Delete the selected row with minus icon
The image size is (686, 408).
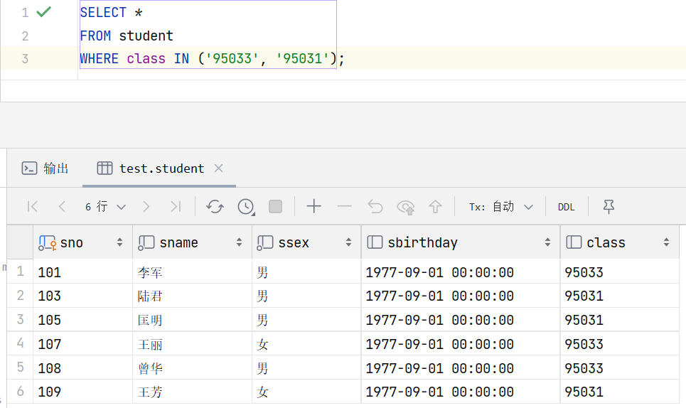click(x=345, y=206)
